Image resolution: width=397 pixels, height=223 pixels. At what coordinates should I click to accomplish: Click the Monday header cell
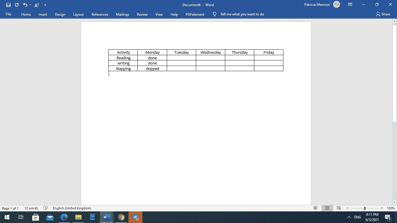coord(152,52)
